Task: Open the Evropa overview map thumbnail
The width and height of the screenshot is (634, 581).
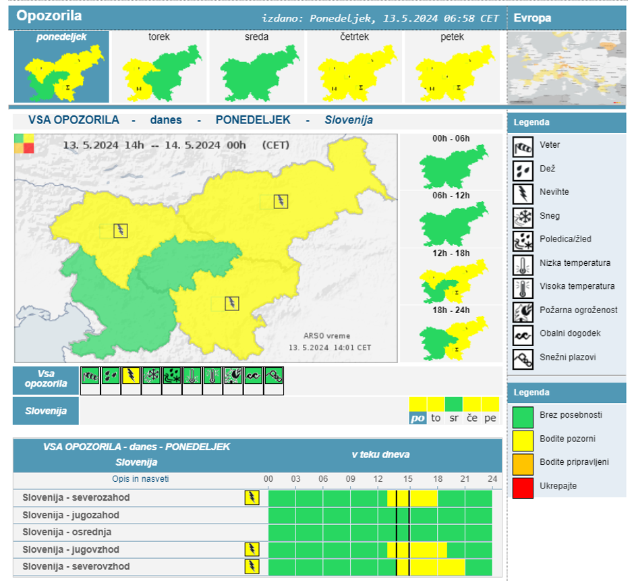Action: pyautogui.click(x=567, y=67)
